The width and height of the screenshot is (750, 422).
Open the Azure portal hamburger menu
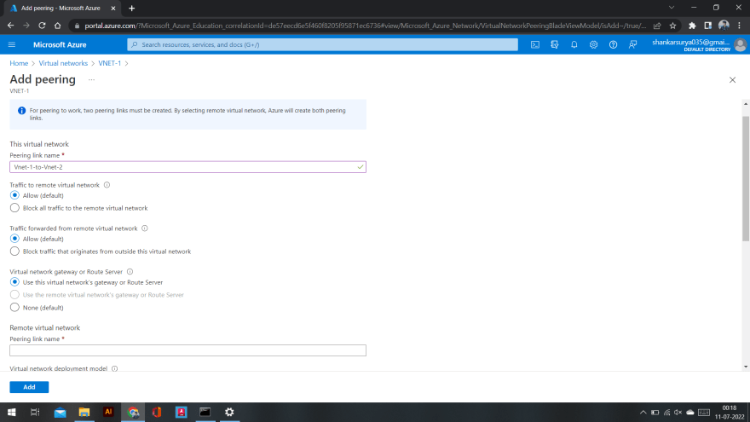click(x=12, y=44)
